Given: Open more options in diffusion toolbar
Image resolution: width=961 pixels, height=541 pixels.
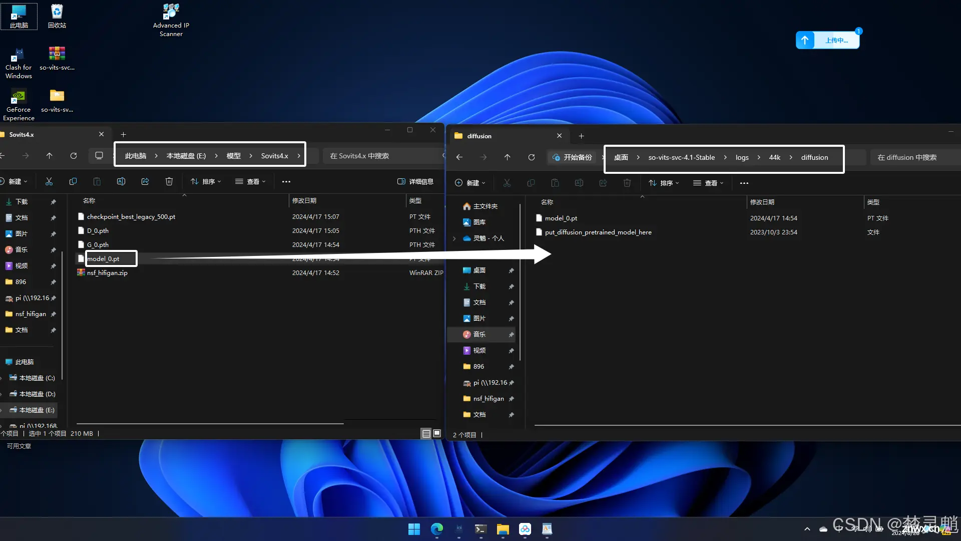Looking at the screenshot, I should pyautogui.click(x=744, y=183).
